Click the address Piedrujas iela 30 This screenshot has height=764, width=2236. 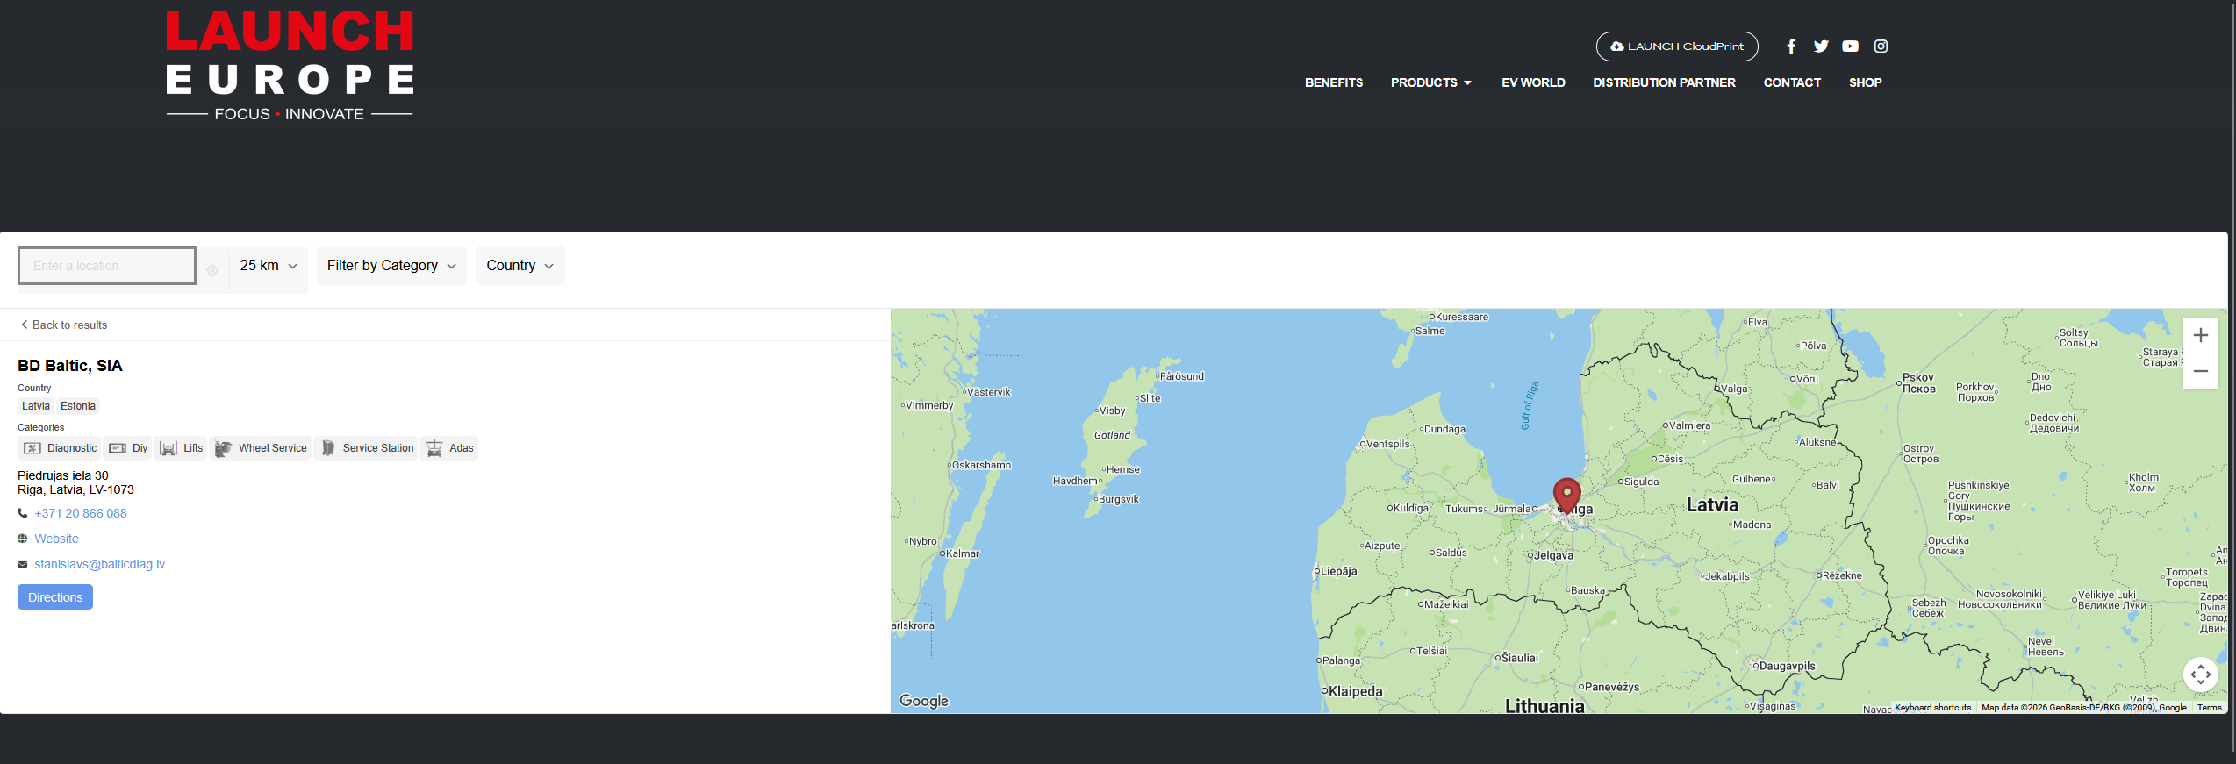pos(63,475)
